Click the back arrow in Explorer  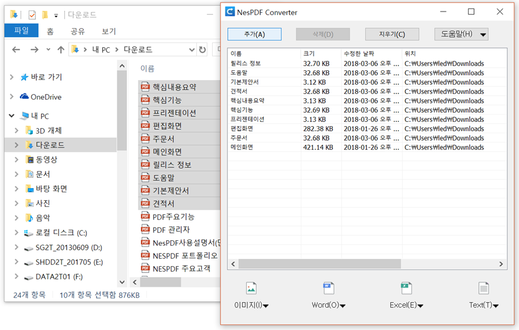click(x=16, y=50)
